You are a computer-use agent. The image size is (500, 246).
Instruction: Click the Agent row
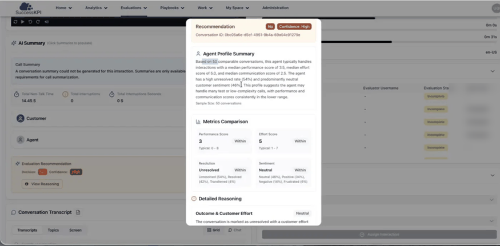pos(99,140)
